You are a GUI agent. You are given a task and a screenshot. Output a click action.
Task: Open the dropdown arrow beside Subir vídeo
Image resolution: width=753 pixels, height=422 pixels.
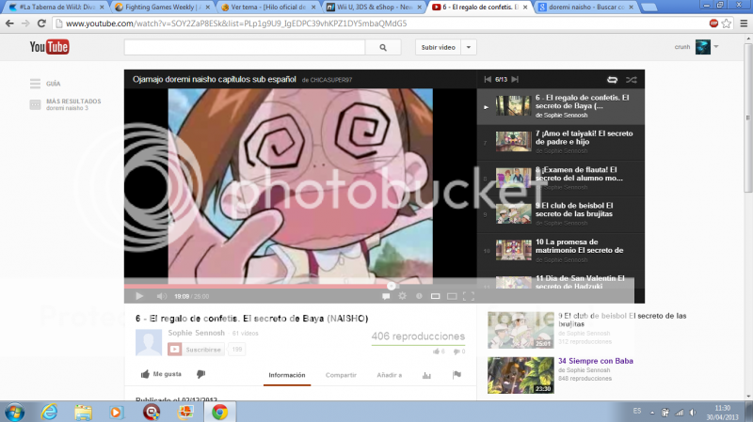point(469,47)
